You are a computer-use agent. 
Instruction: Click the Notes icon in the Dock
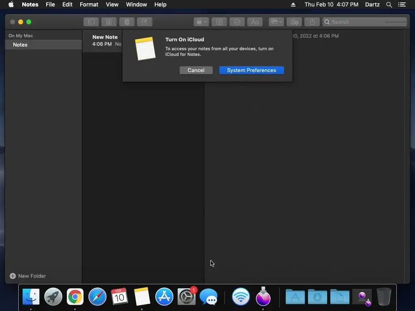click(142, 297)
